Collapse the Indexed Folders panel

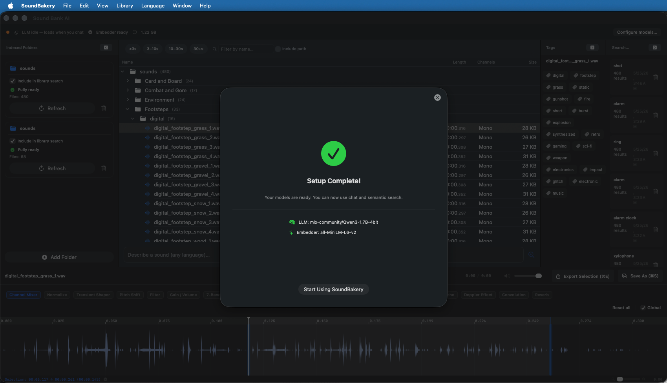106,47
